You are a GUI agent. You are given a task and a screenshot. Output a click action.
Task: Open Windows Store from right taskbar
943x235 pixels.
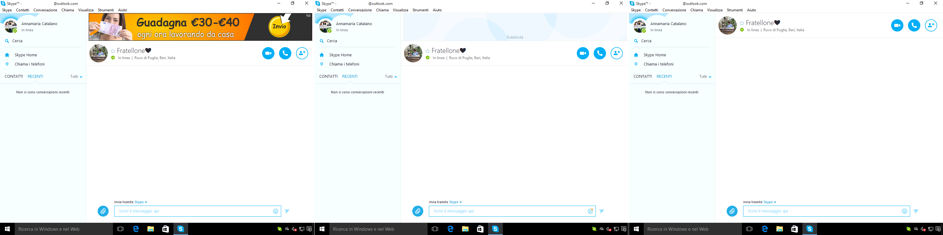[x=794, y=229]
